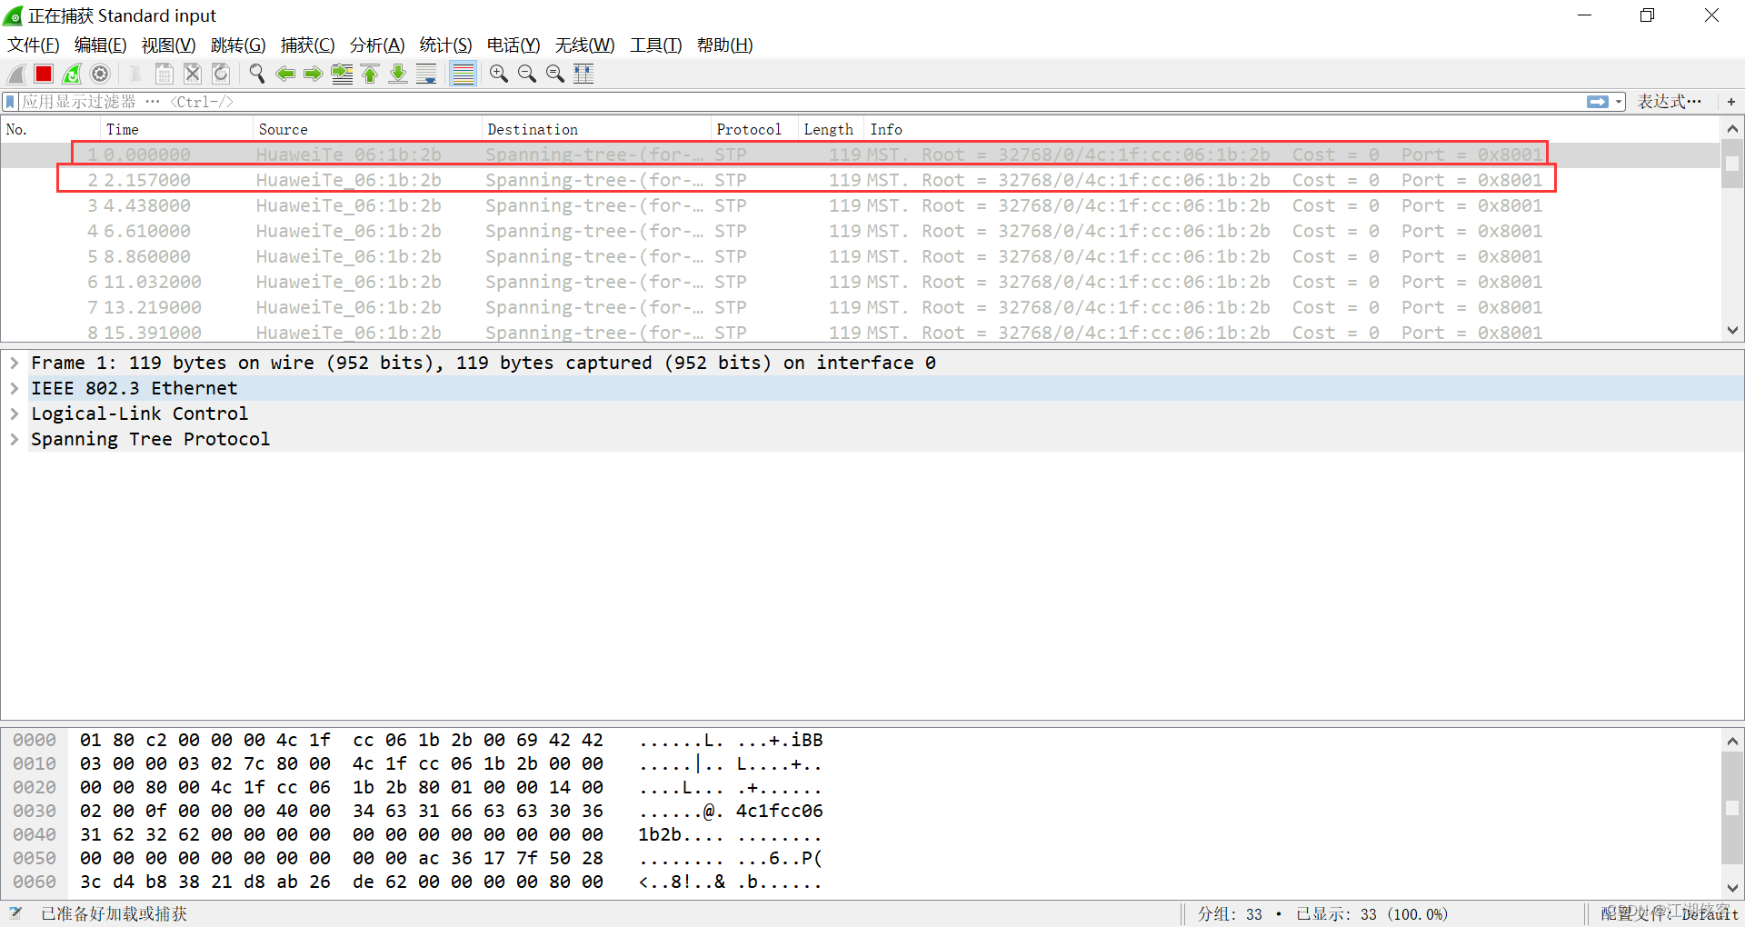The image size is (1745, 927).
Task: Open the 统计(S) menu
Action: click(x=446, y=45)
